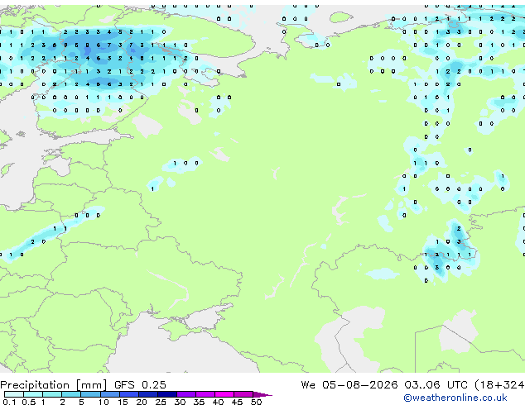The image size is (525, 405).
Task: Click the '(18+324' forecast run text
Action: pyautogui.click(x=499, y=385)
